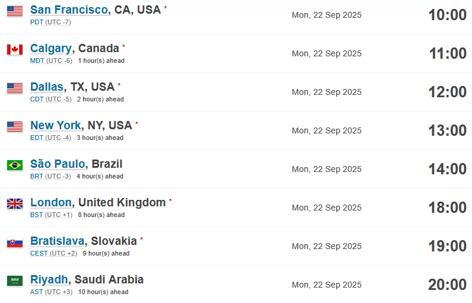Click the US flag beside New York
The image size is (472, 303).
(x=15, y=127)
